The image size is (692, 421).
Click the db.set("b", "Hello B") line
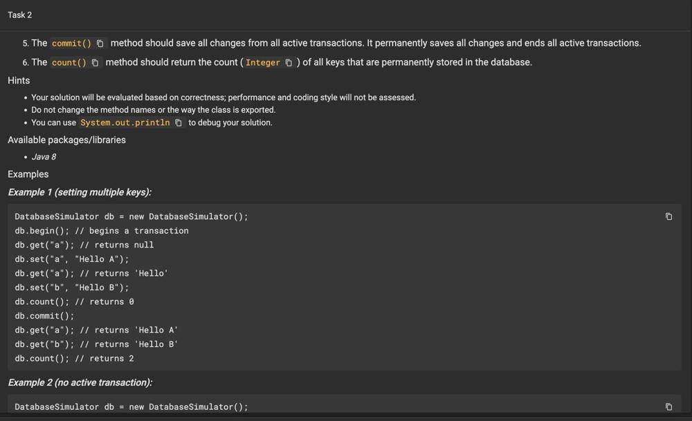[x=71, y=288]
